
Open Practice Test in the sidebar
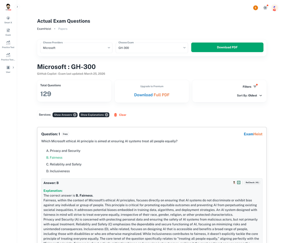click(8, 45)
